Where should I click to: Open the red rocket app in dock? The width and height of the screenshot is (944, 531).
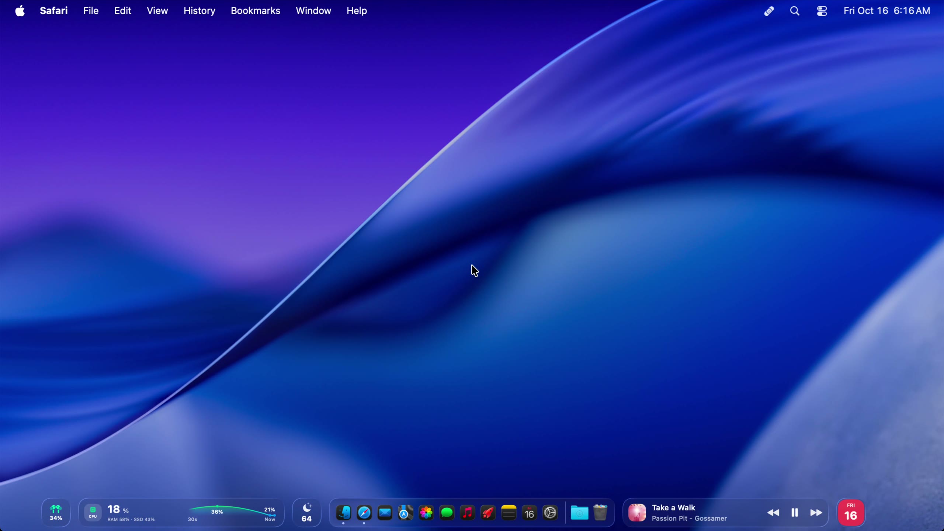488,513
